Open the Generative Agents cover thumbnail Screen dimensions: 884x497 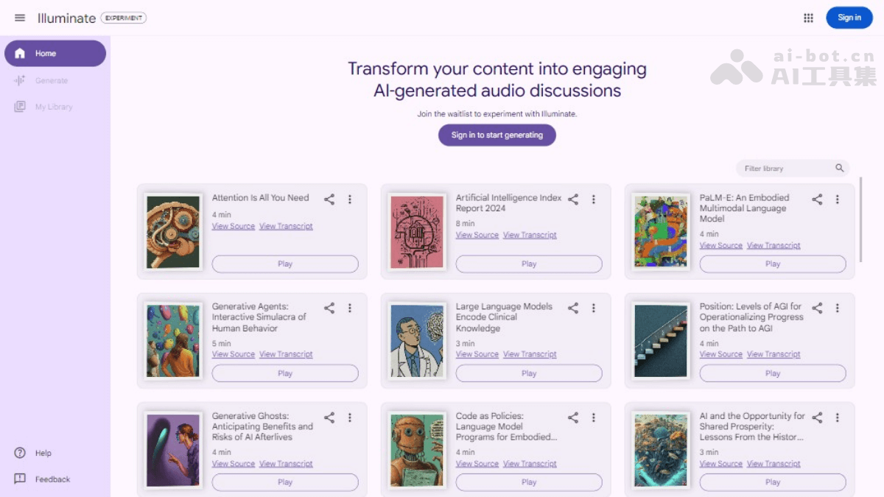[173, 341]
